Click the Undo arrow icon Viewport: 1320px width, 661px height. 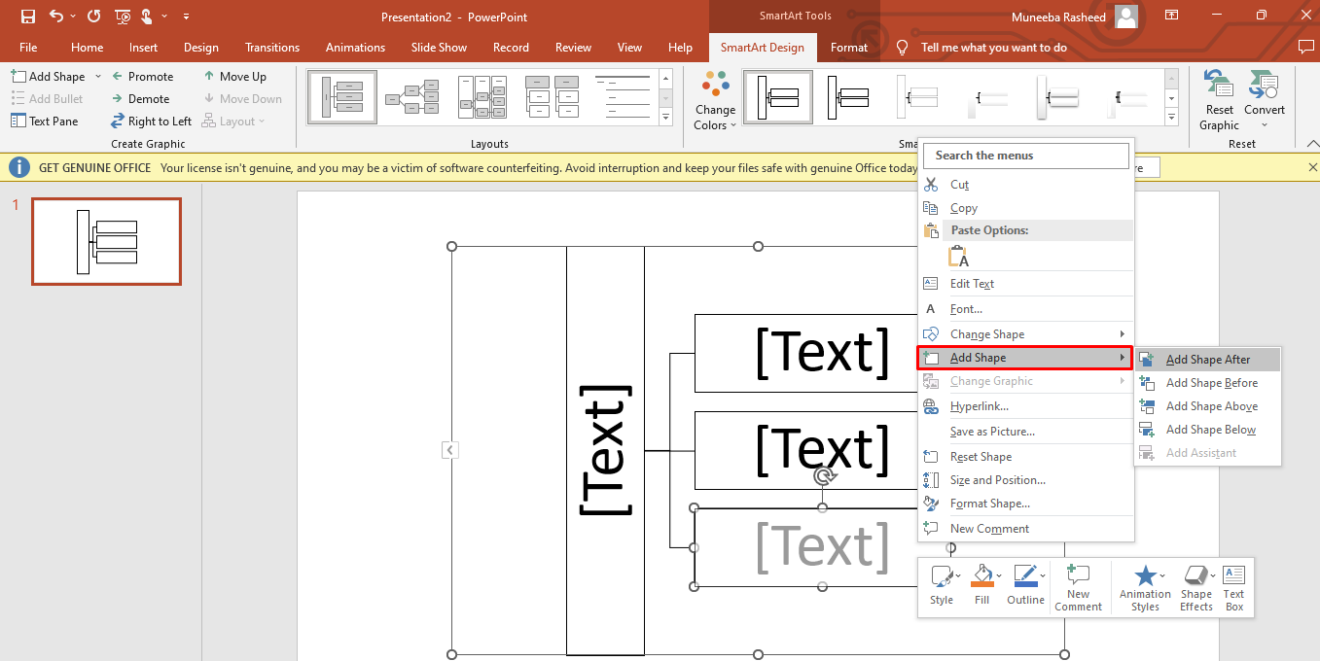tap(56, 16)
